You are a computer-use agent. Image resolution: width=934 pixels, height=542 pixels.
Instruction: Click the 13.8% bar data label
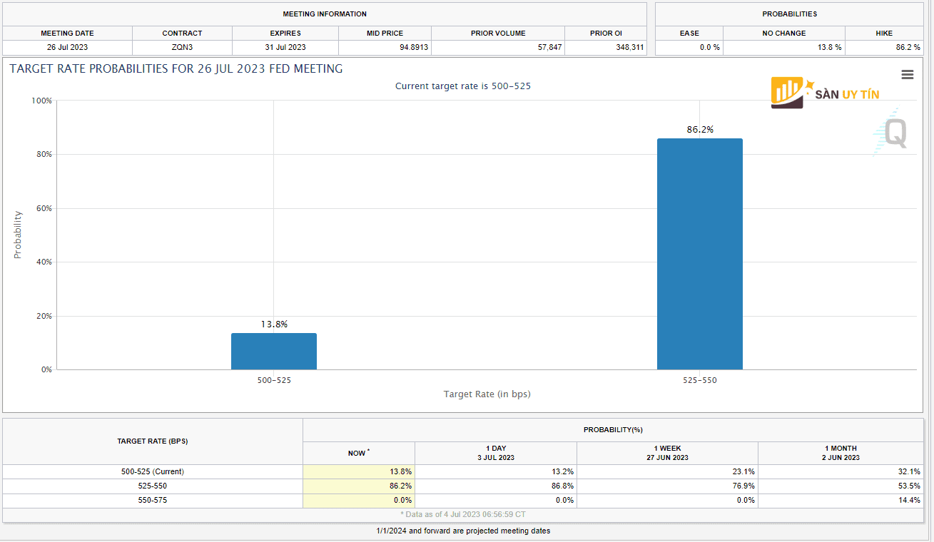pyautogui.click(x=274, y=324)
